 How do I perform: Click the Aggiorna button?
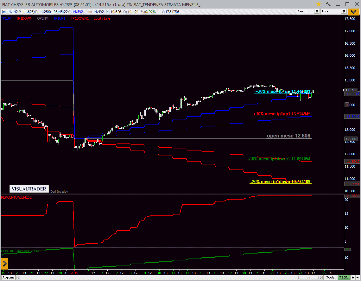[x=8, y=278]
